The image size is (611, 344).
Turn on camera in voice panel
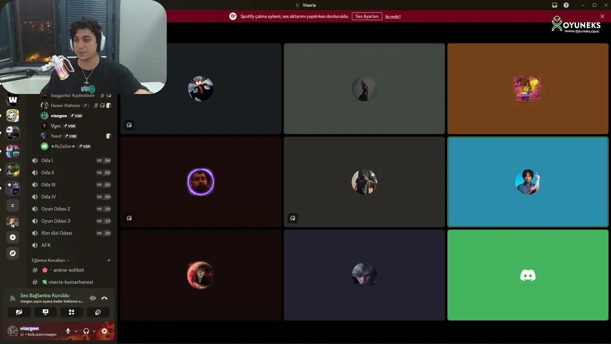point(19,312)
